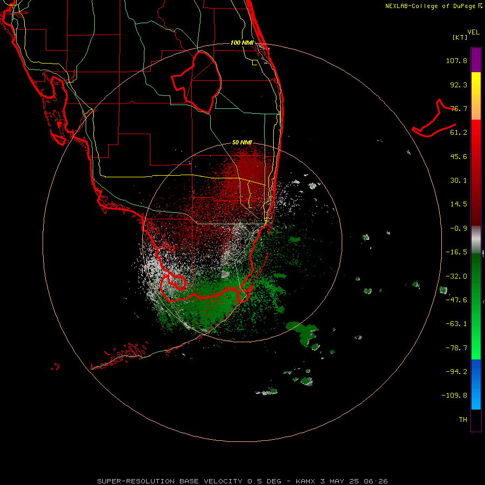Click the 107.8 legend value
The height and width of the screenshot is (485, 485).
[456, 60]
